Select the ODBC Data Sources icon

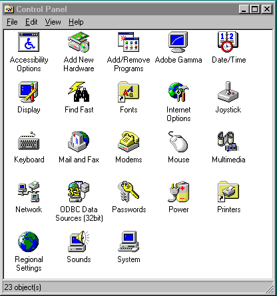pyautogui.click(x=79, y=192)
